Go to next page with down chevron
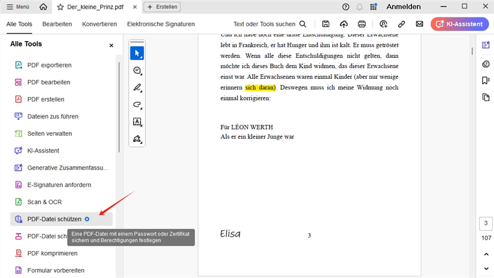Viewport: 494px width, 278px height. pyautogui.click(x=486, y=268)
